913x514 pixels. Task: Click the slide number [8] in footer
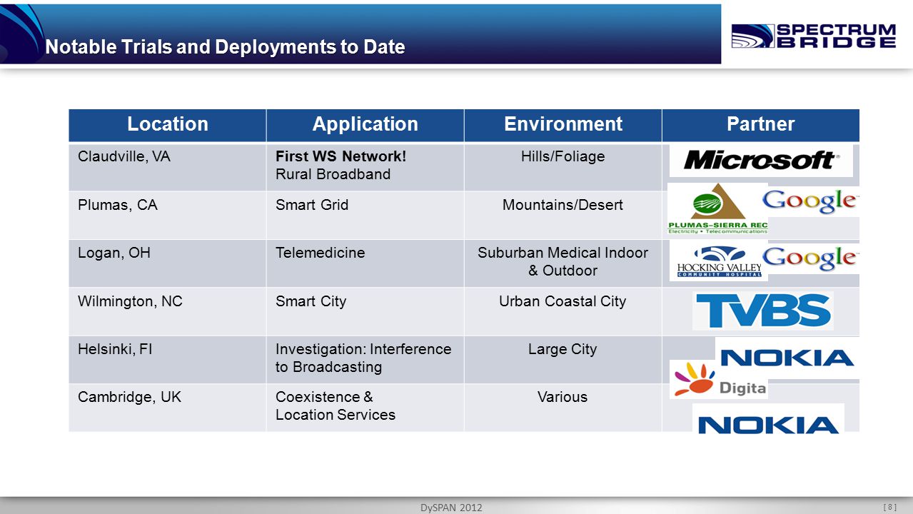click(889, 507)
